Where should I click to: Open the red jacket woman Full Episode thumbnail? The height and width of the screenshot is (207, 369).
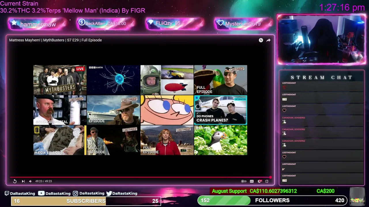click(x=167, y=140)
